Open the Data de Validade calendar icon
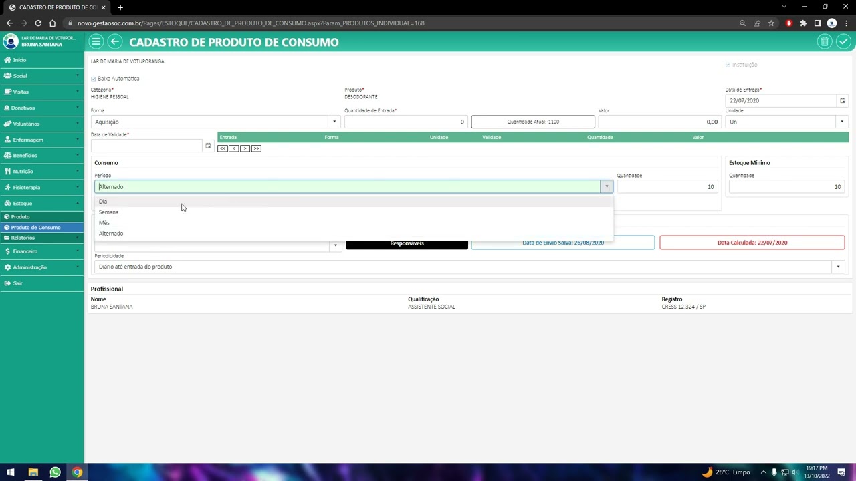The height and width of the screenshot is (481, 856). pyautogui.click(x=208, y=146)
